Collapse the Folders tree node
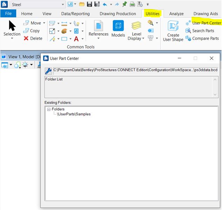The width and height of the screenshot is (222, 210). (x=49, y=110)
